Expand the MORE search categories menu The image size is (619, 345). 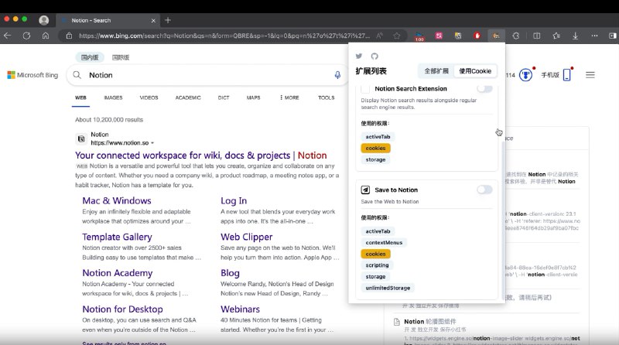289,97
